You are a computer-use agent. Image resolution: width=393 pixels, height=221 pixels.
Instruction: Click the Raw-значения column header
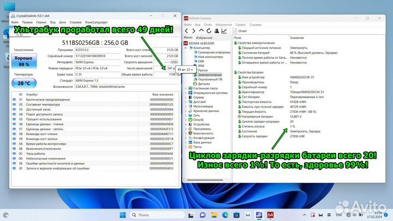[x=163, y=94]
